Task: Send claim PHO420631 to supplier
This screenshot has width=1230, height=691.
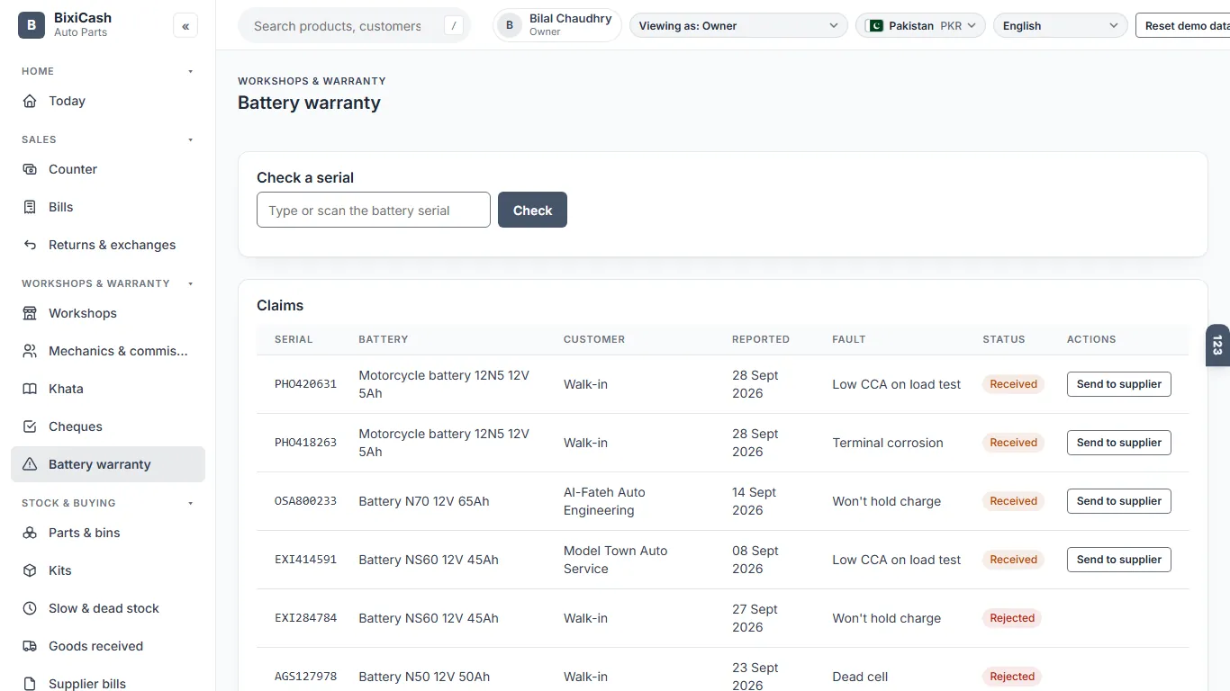Action: (x=1118, y=384)
